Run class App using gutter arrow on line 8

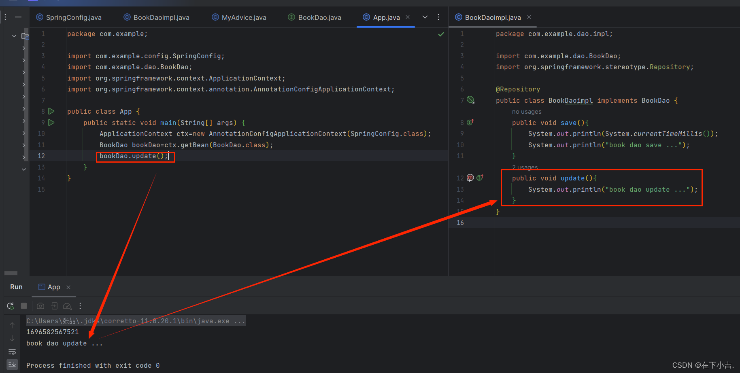51,111
